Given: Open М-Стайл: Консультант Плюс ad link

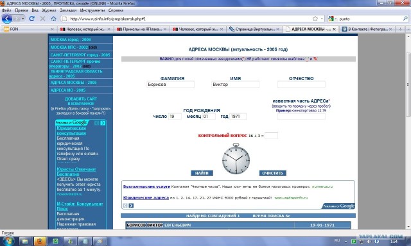Looking at the screenshot, I should 80,206.
